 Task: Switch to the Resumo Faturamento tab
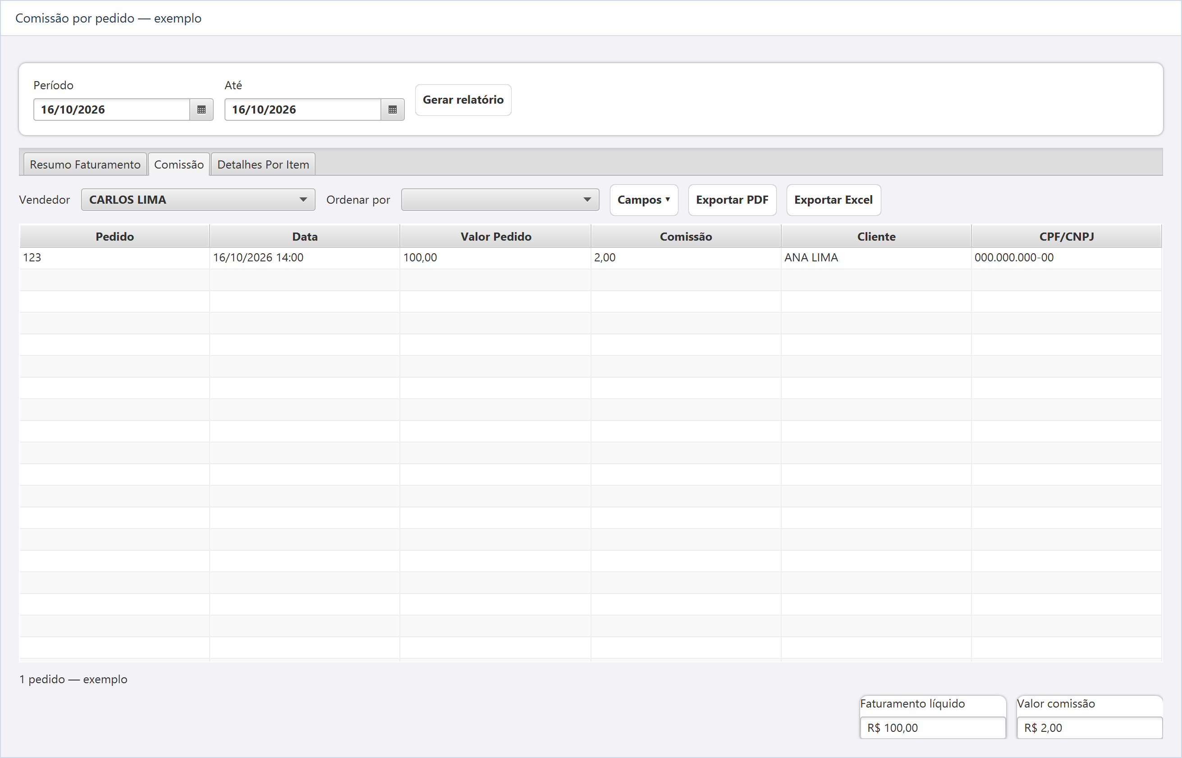(85, 164)
